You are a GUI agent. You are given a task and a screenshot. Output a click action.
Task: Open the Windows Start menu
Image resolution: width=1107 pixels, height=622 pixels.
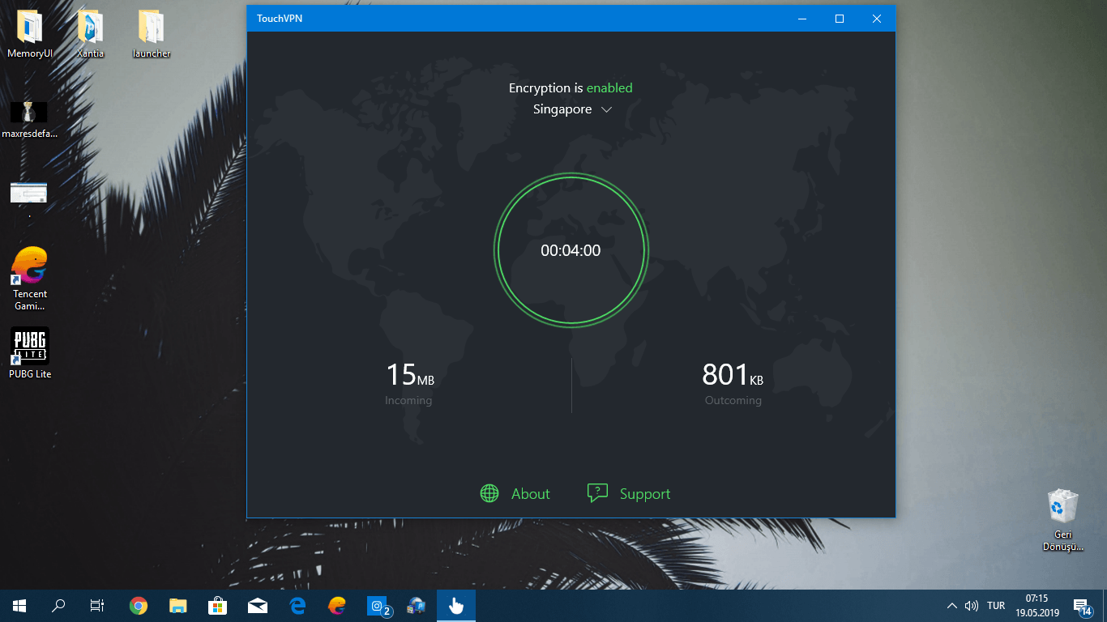[19, 606]
